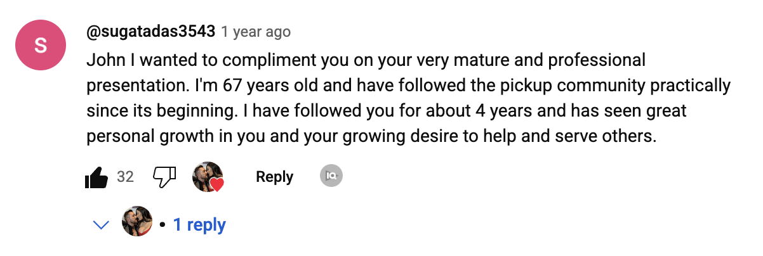Viewport: 763px width, 256px height.
Task: Expand replies using the blue chevron arrow
Action: pos(101,225)
